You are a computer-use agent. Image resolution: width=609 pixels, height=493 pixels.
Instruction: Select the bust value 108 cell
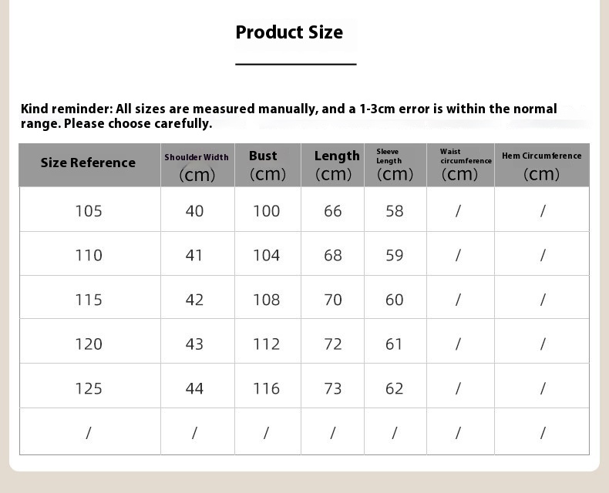pyautogui.click(x=267, y=300)
